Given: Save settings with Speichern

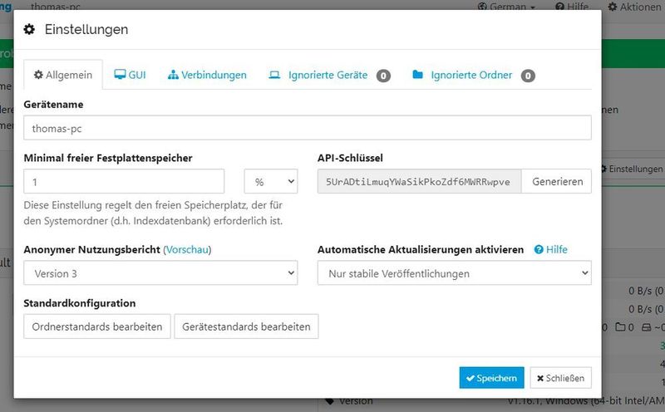Looking at the screenshot, I should pos(491,378).
